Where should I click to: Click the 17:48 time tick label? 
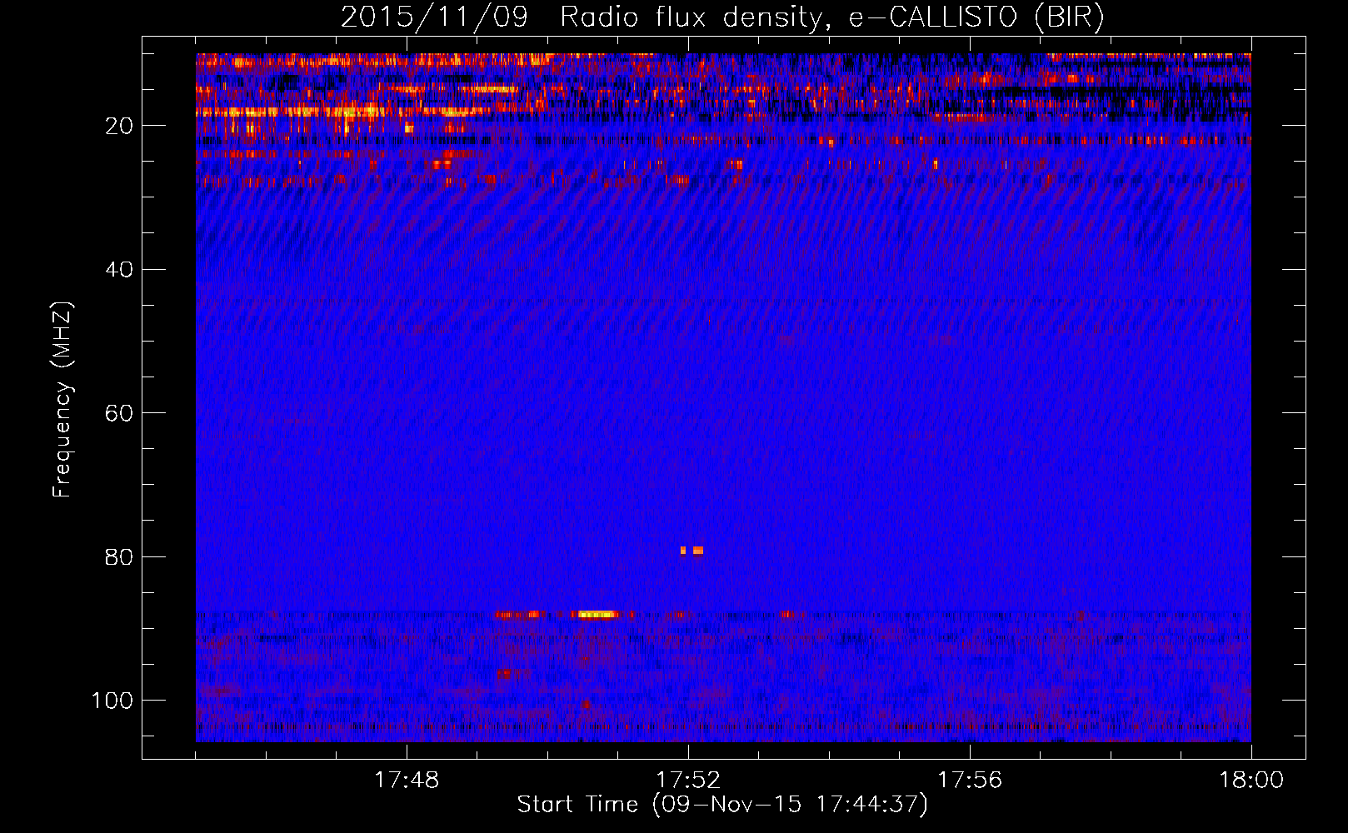[407, 781]
